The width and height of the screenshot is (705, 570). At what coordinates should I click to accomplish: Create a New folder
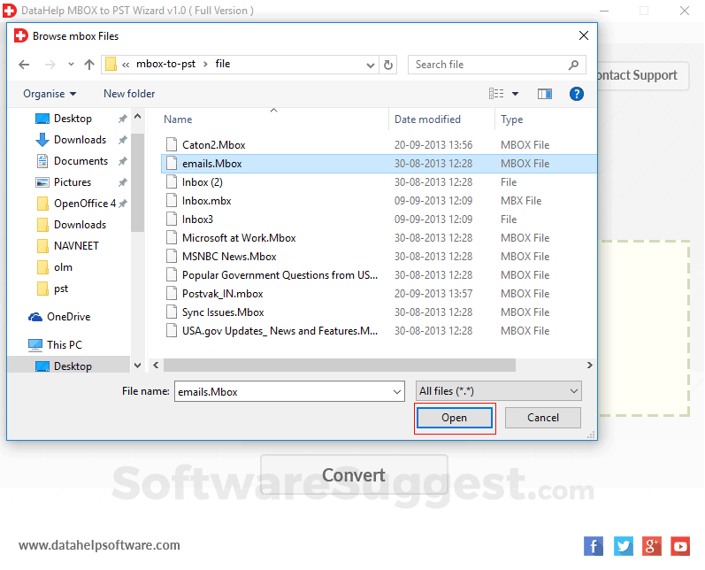129,94
